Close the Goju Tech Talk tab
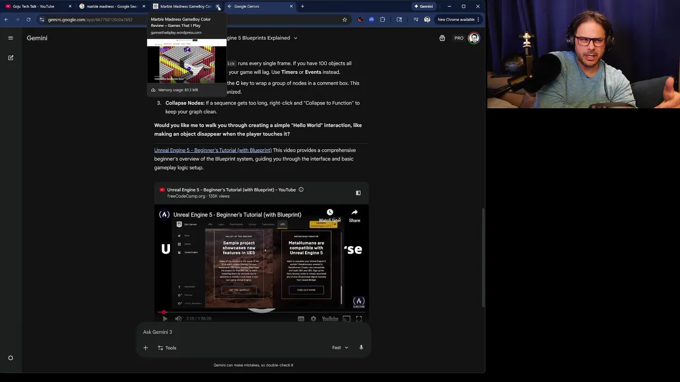 70,6
